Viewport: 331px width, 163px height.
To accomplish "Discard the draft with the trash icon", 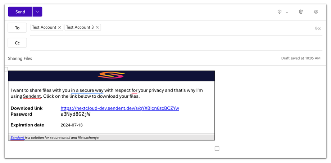I will (301, 12).
